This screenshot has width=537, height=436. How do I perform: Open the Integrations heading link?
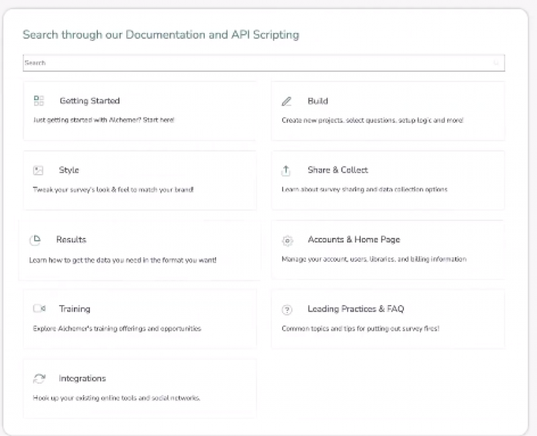click(82, 378)
